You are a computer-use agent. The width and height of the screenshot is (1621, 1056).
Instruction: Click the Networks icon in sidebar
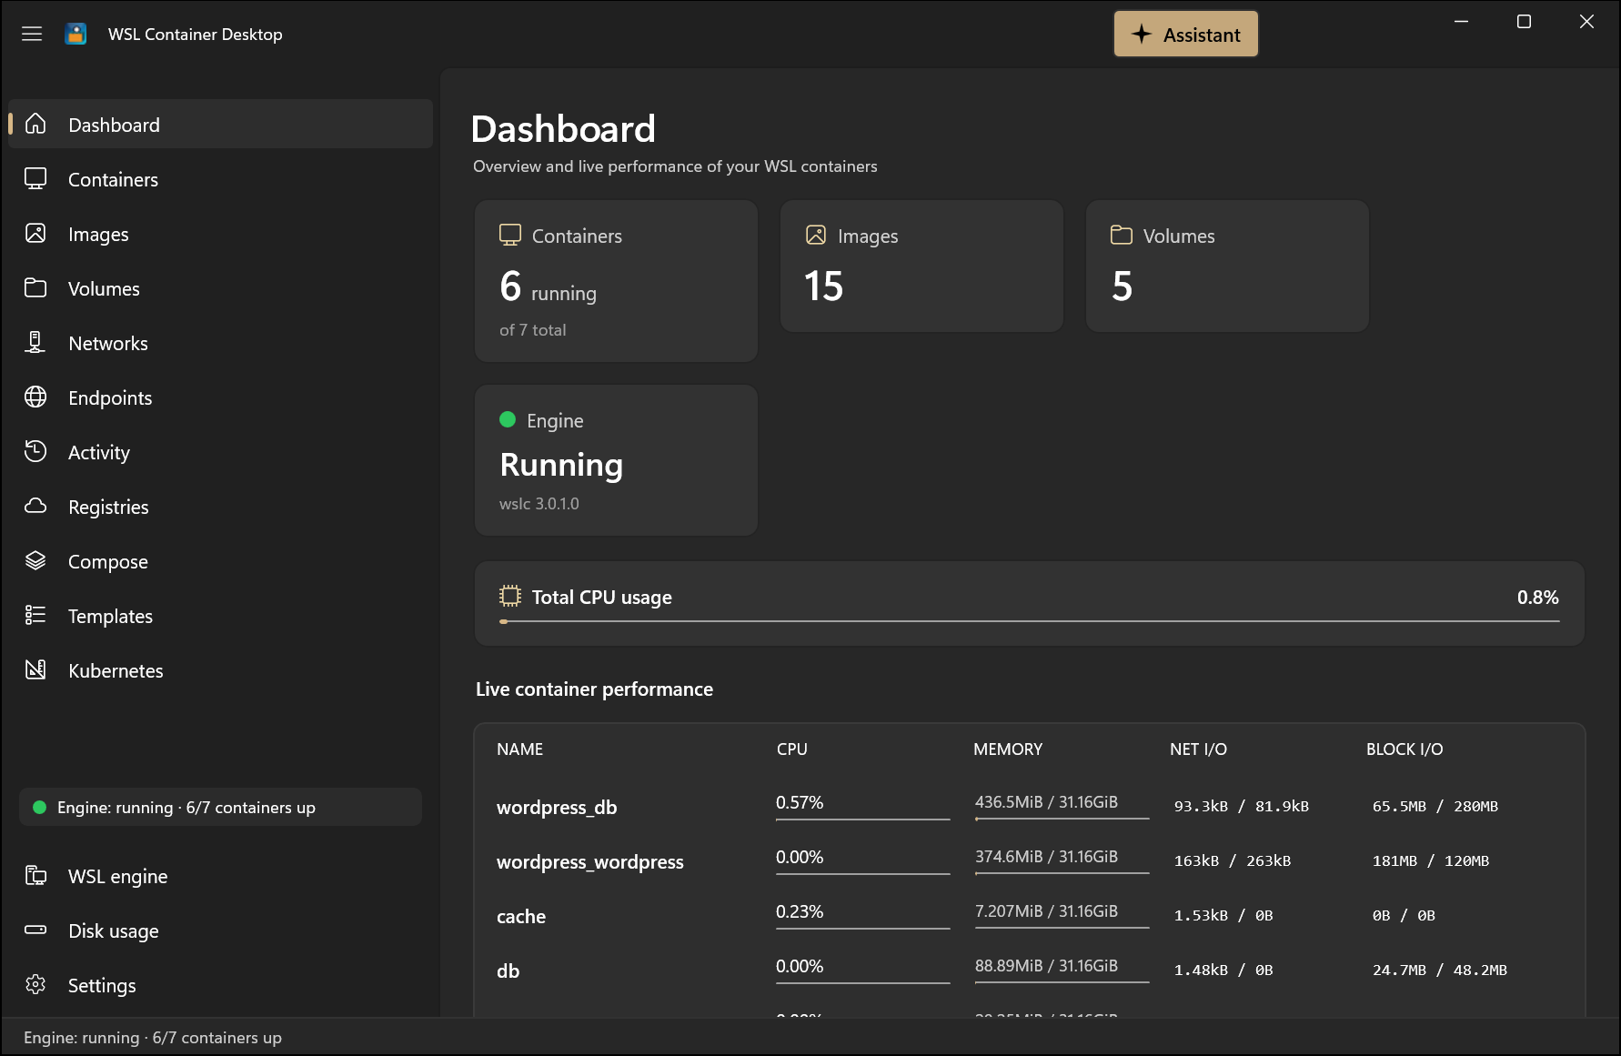[35, 342]
